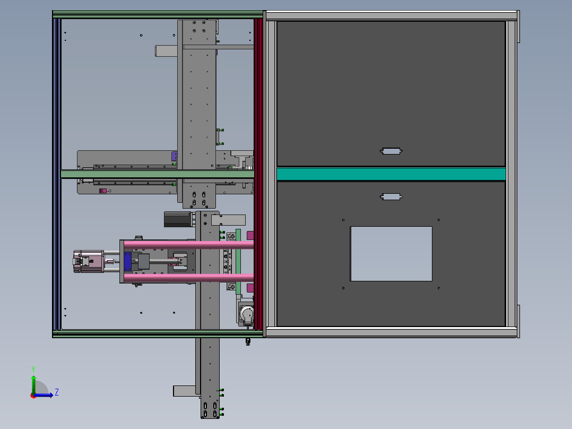Select the purple block beside the tall vertical plate
The width and height of the screenshot is (572, 429).
(x=175, y=156)
